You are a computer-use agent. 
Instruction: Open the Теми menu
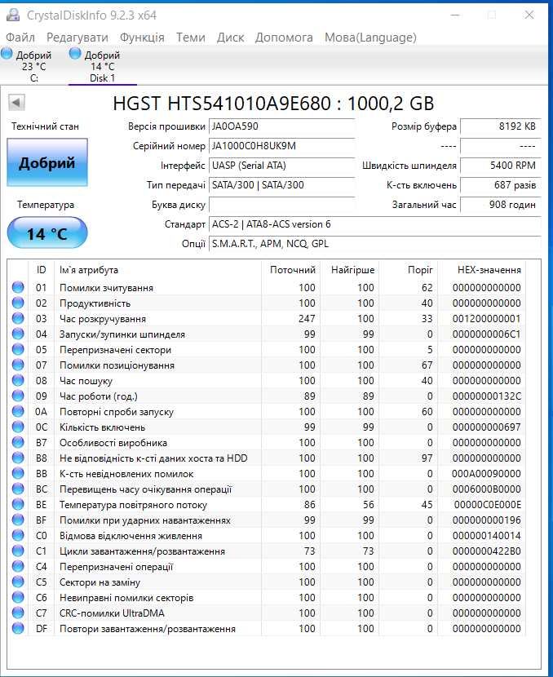(190, 38)
